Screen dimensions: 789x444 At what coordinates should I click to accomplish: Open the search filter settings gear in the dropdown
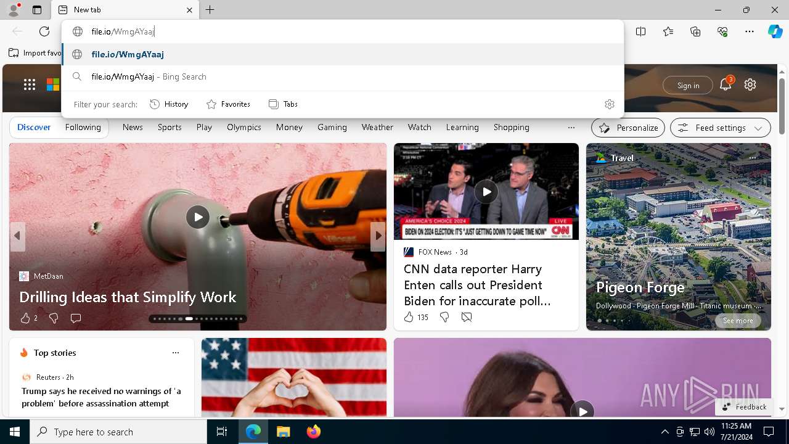click(610, 104)
